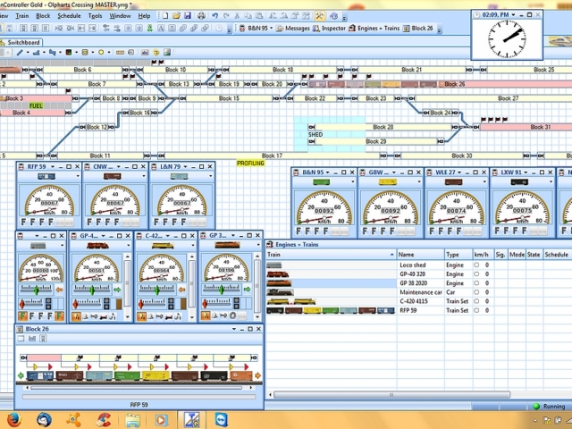Image resolution: width=572 pixels, height=429 pixels.
Task: Sort list by Type column header
Action: tap(458, 255)
